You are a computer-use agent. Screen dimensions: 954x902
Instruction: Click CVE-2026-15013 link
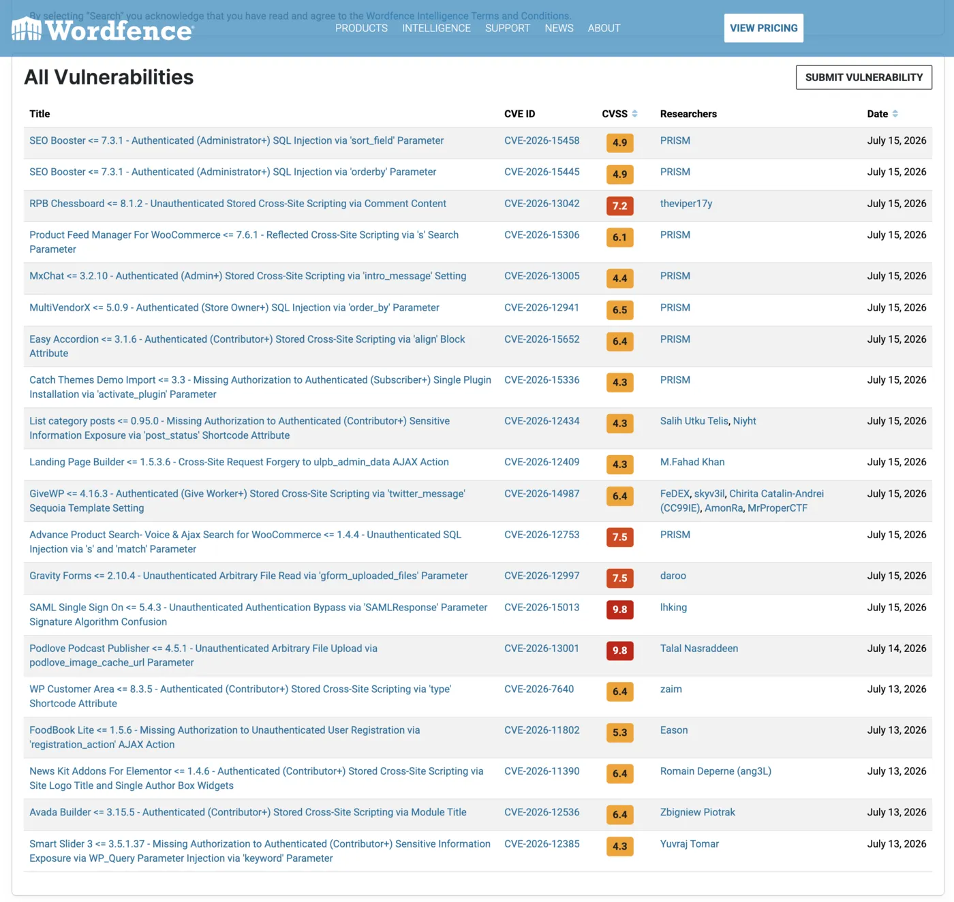point(542,607)
